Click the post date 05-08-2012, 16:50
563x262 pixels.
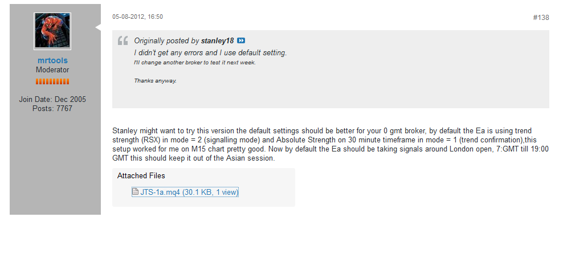tap(137, 18)
